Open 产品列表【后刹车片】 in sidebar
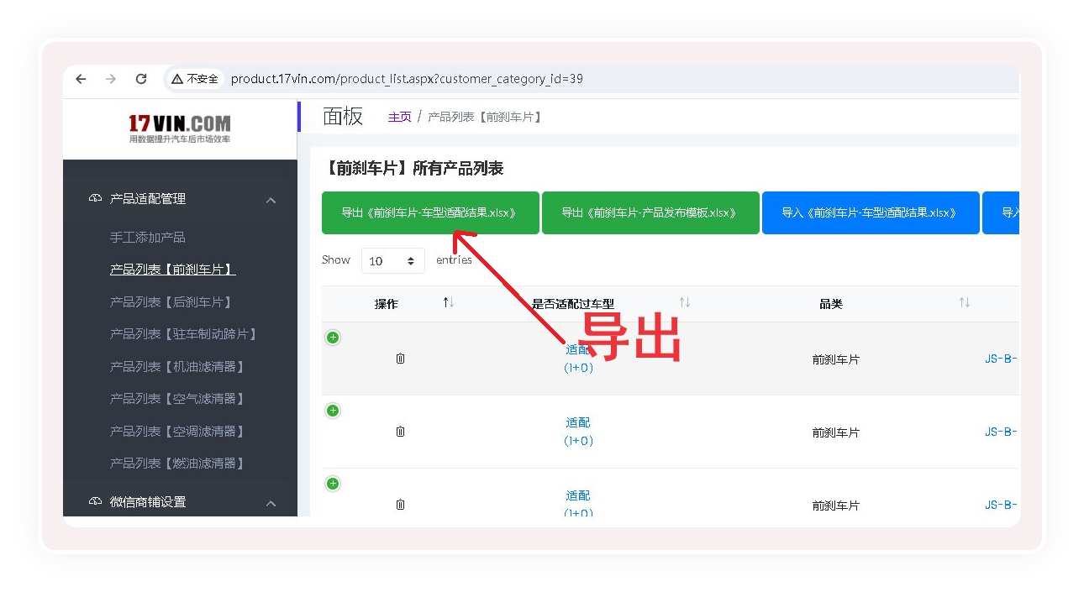 tap(171, 301)
